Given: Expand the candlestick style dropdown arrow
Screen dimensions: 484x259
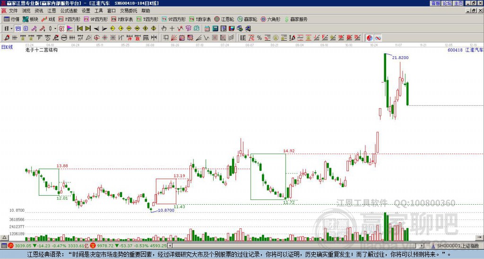Looking at the screenshot, I should point(55,28).
